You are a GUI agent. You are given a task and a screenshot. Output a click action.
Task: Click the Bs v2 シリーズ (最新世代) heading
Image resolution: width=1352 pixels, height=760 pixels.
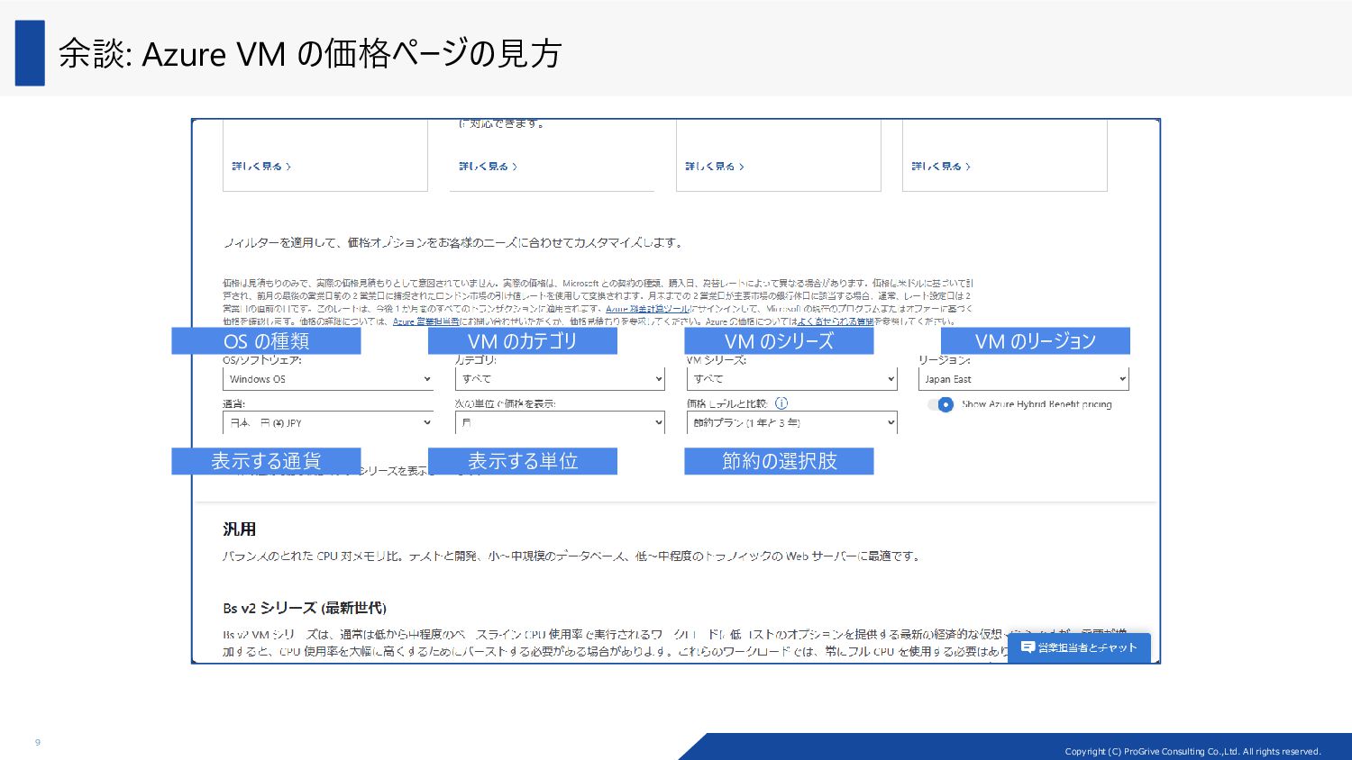click(305, 608)
